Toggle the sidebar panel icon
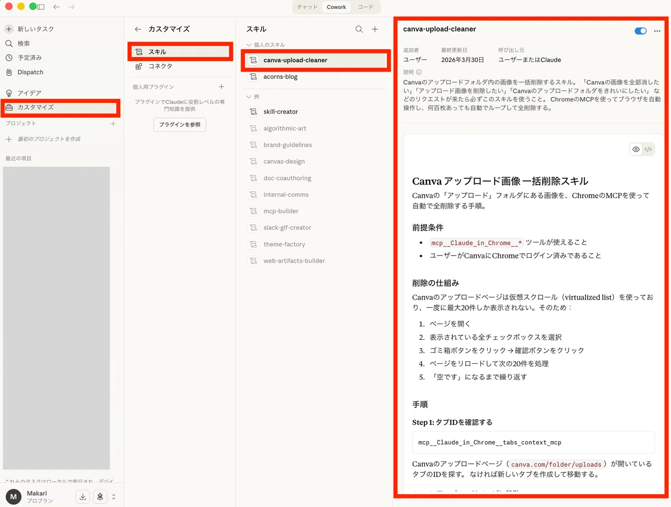 click(x=40, y=7)
